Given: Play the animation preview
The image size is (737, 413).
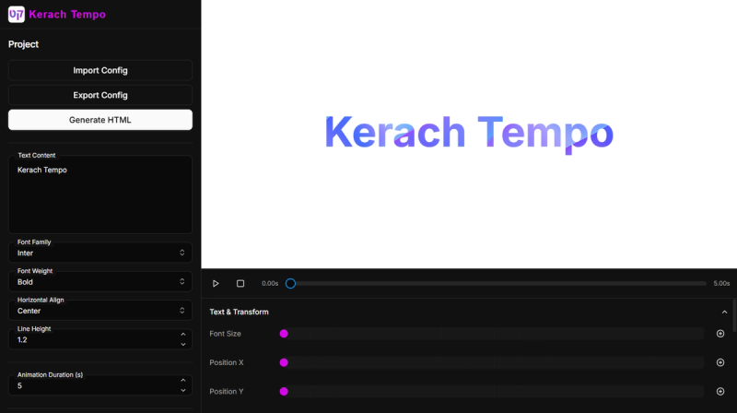Looking at the screenshot, I should click(216, 284).
